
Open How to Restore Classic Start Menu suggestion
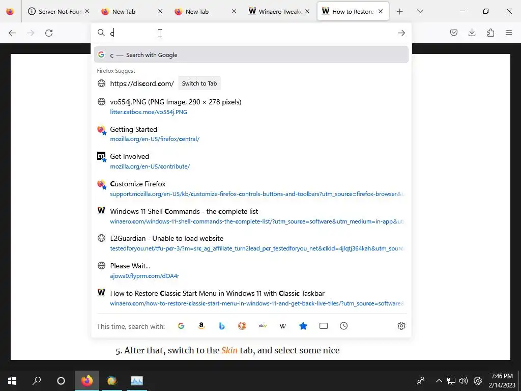point(251,298)
